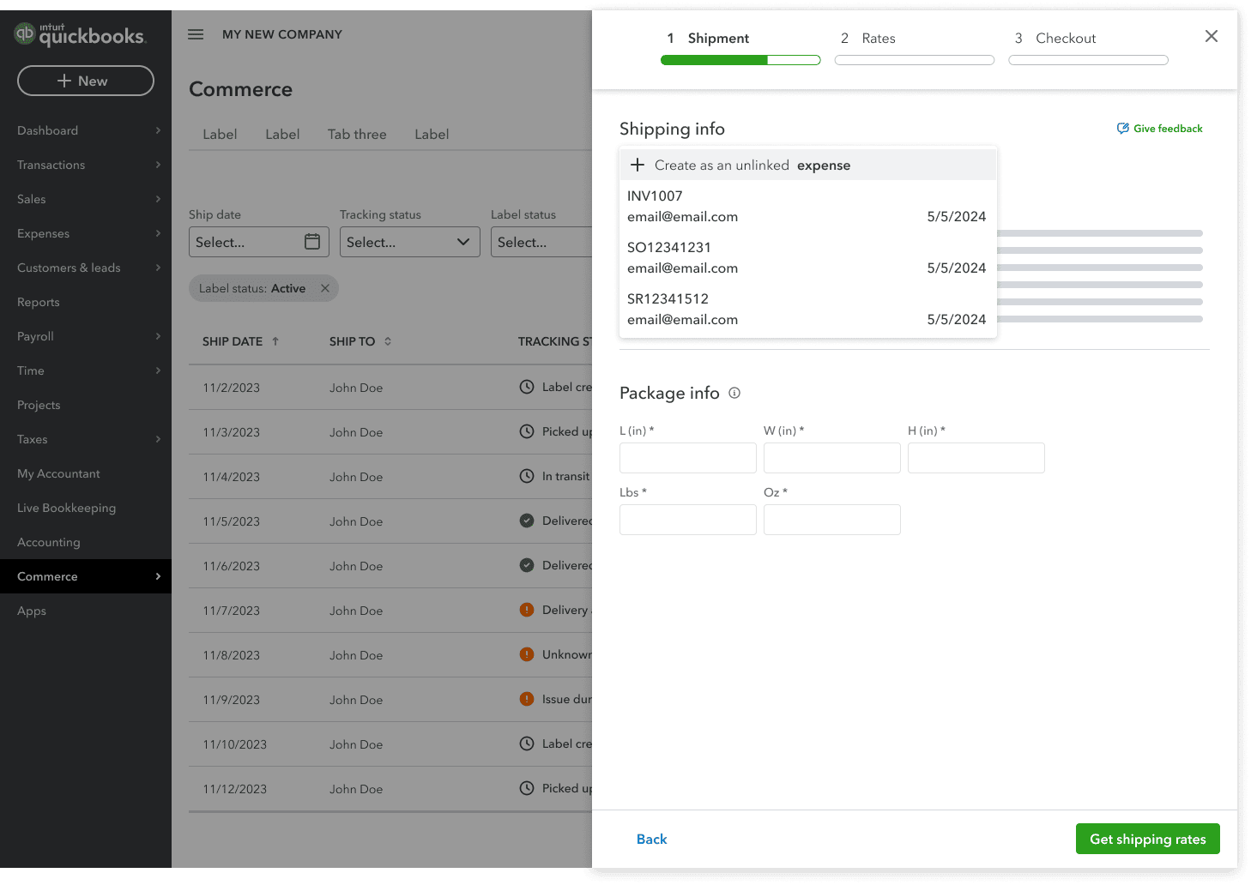Viewport: 1251px width, 885px height.
Task: Expand the Dashboard sidebar chevron
Action: tap(158, 130)
